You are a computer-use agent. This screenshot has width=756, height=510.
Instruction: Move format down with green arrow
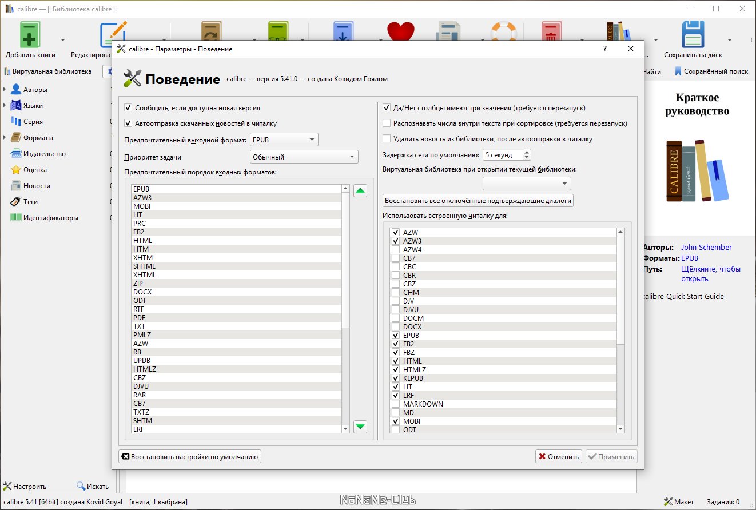(x=360, y=427)
